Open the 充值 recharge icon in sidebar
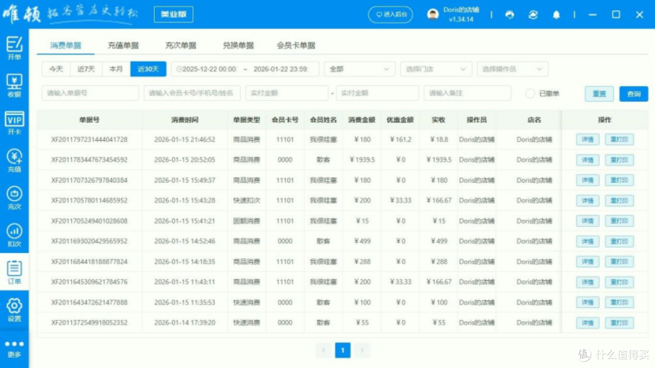The height and width of the screenshot is (368, 655). (14, 160)
